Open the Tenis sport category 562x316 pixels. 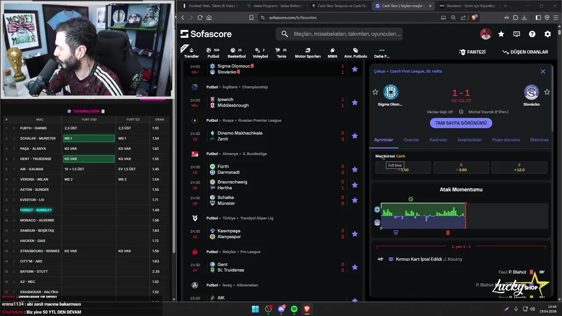(281, 53)
